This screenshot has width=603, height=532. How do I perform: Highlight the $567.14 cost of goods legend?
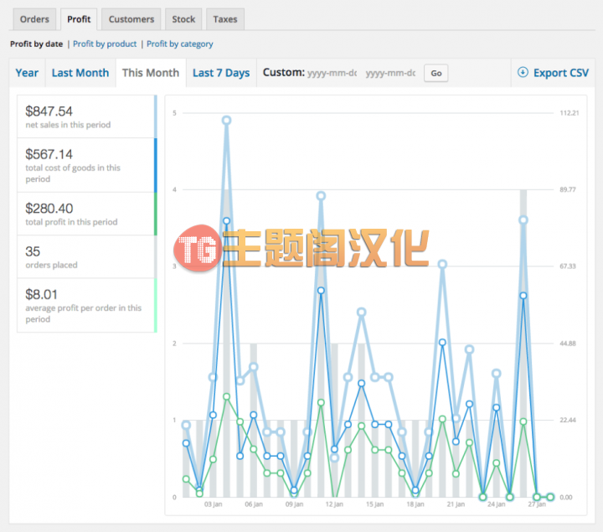(87, 165)
